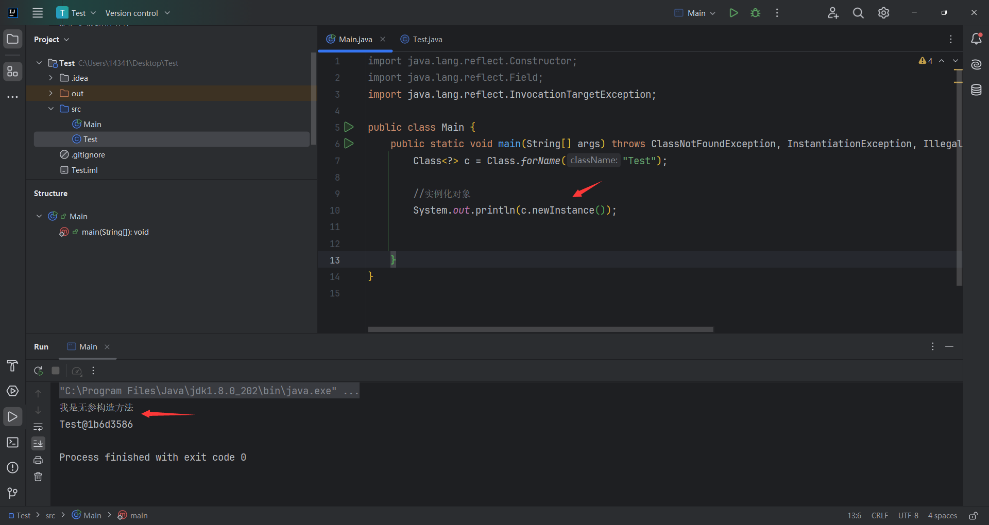The height and width of the screenshot is (525, 989).
Task: Toggle read-only lock in status bar
Action: pyautogui.click(x=974, y=516)
